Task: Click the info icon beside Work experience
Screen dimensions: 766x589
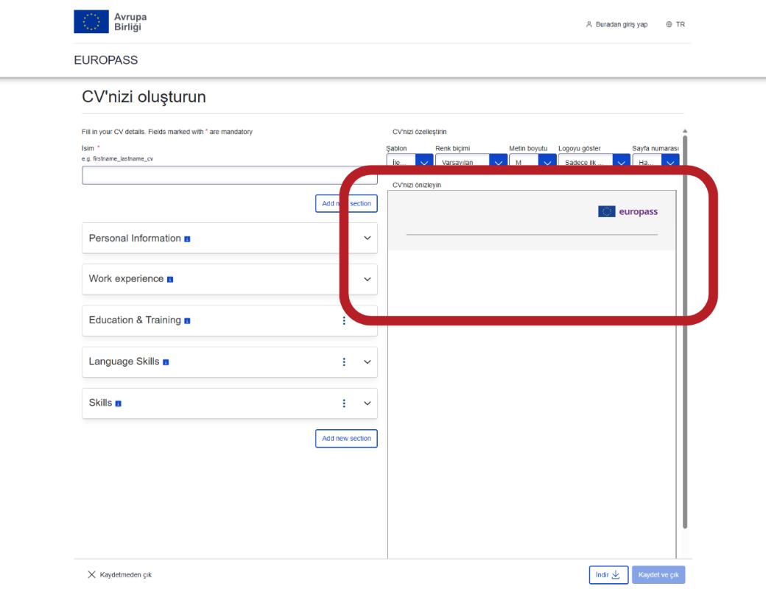Action: [x=170, y=280]
